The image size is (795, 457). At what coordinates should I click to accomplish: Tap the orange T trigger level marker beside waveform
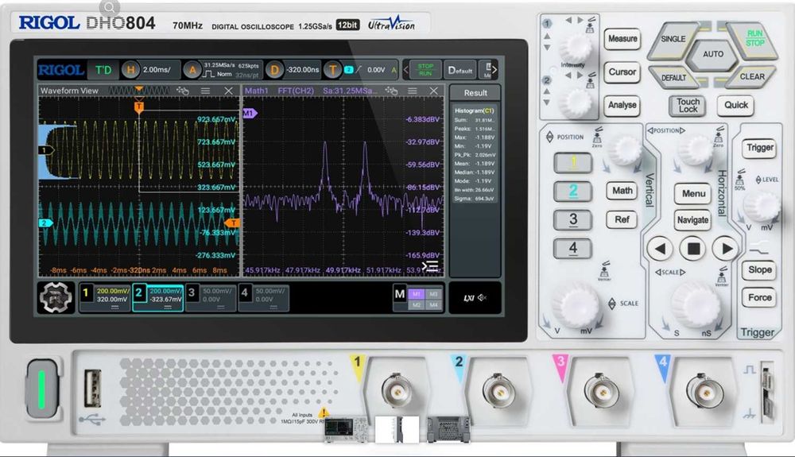click(x=233, y=223)
